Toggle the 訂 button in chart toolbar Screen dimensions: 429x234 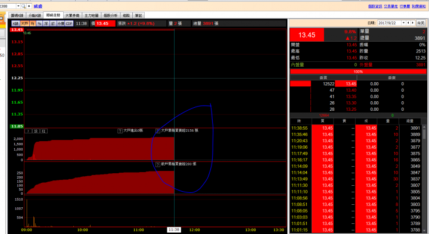[x=53, y=23]
